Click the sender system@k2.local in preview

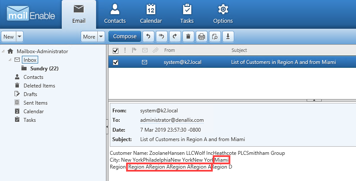coord(159,111)
